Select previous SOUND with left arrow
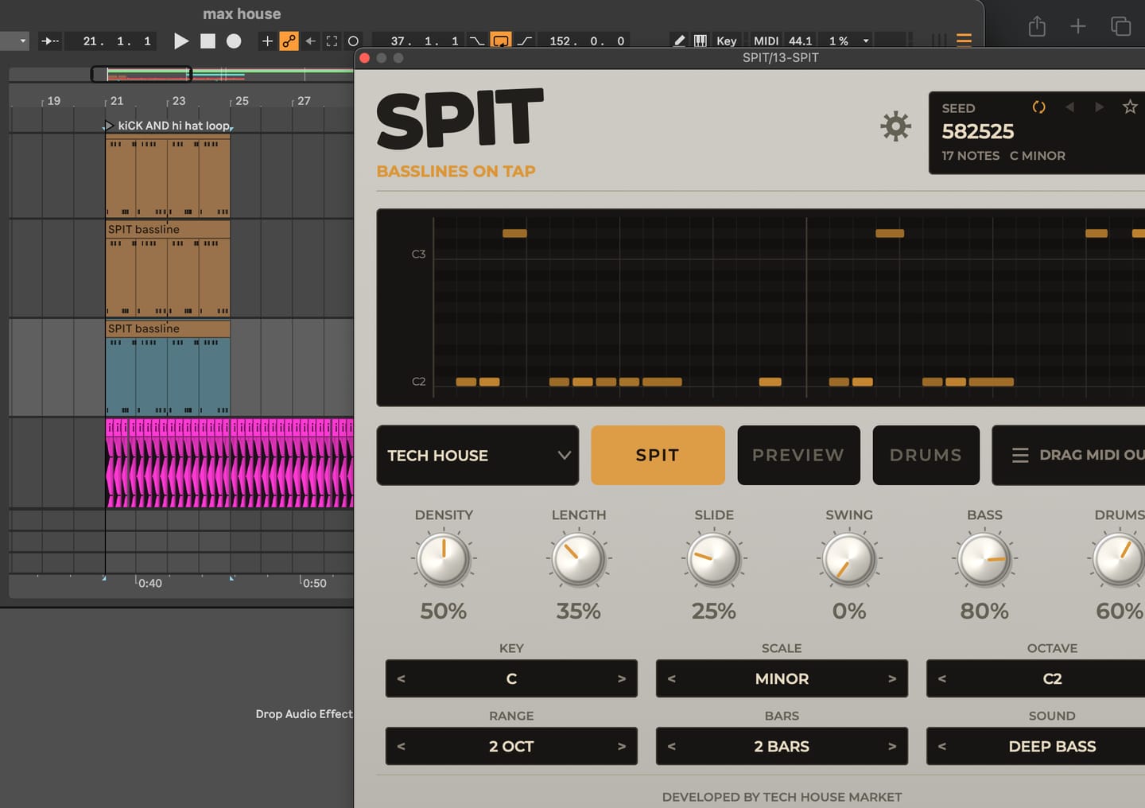Viewport: 1145px width, 808px height. [942, 746]
